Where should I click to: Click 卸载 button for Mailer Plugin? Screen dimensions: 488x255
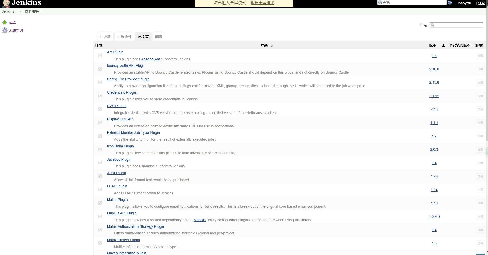click(480, 203)
